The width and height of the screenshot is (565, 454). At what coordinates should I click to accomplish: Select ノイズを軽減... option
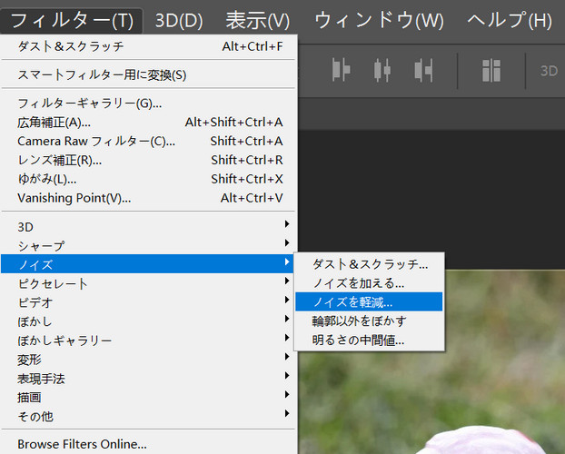tap(370, 302)
